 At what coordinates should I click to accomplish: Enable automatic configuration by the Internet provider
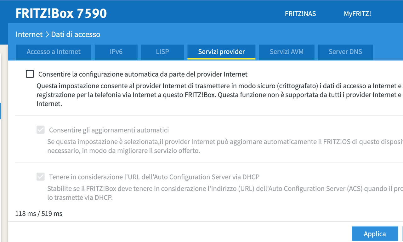[30, 74]
